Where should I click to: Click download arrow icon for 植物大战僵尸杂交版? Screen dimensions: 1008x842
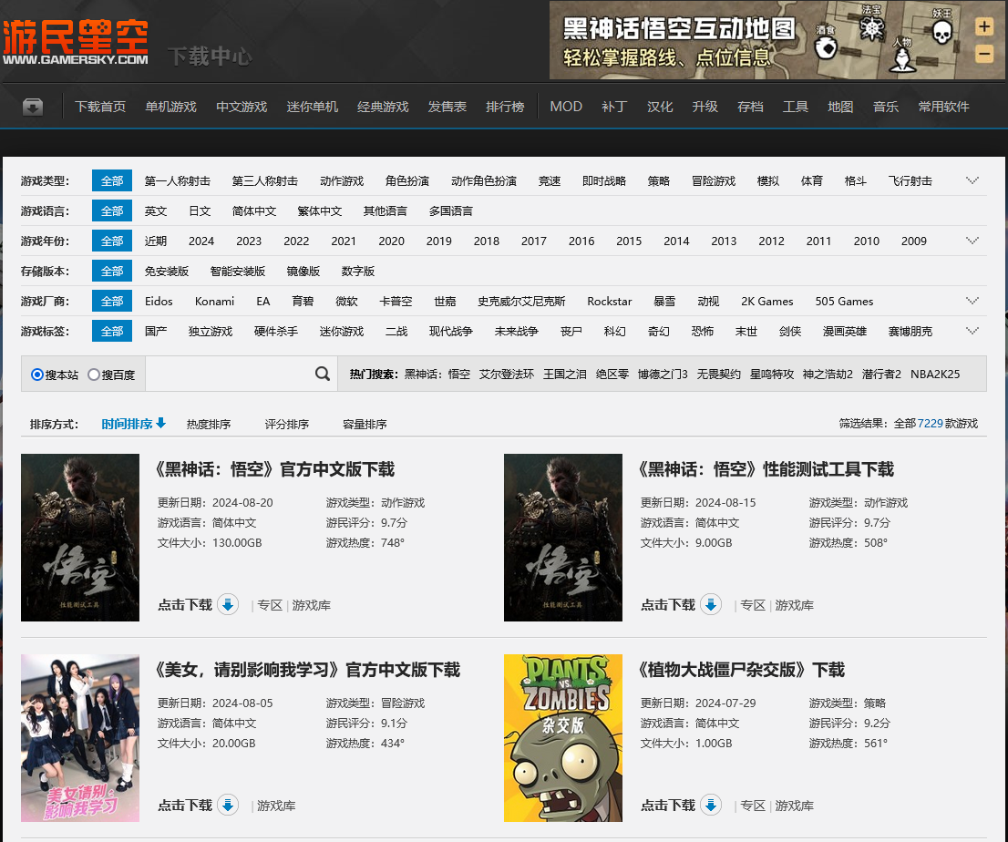pyautogui.click(x=711, y=805)
